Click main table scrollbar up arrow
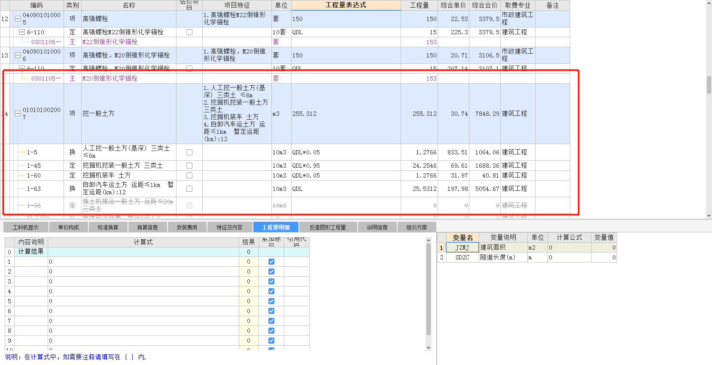This screenshot has height=365, width=712. [709, 3]
